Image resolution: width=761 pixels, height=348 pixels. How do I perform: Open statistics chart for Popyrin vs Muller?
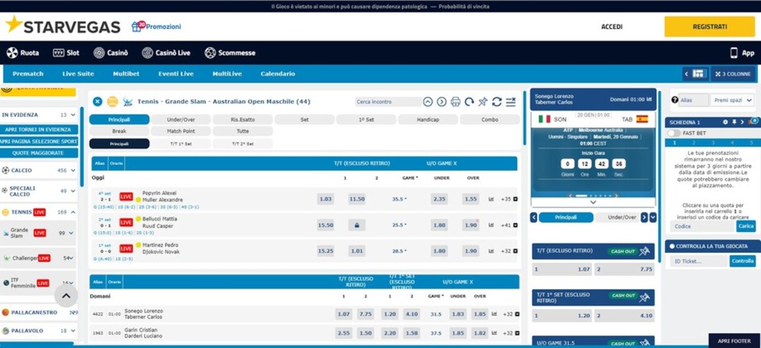point(491,199)
